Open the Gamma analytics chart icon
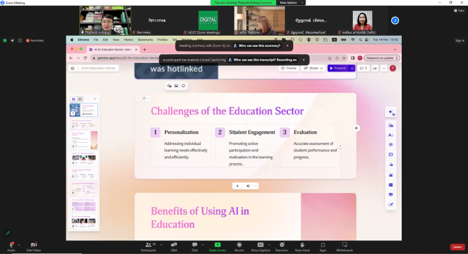 374,68
